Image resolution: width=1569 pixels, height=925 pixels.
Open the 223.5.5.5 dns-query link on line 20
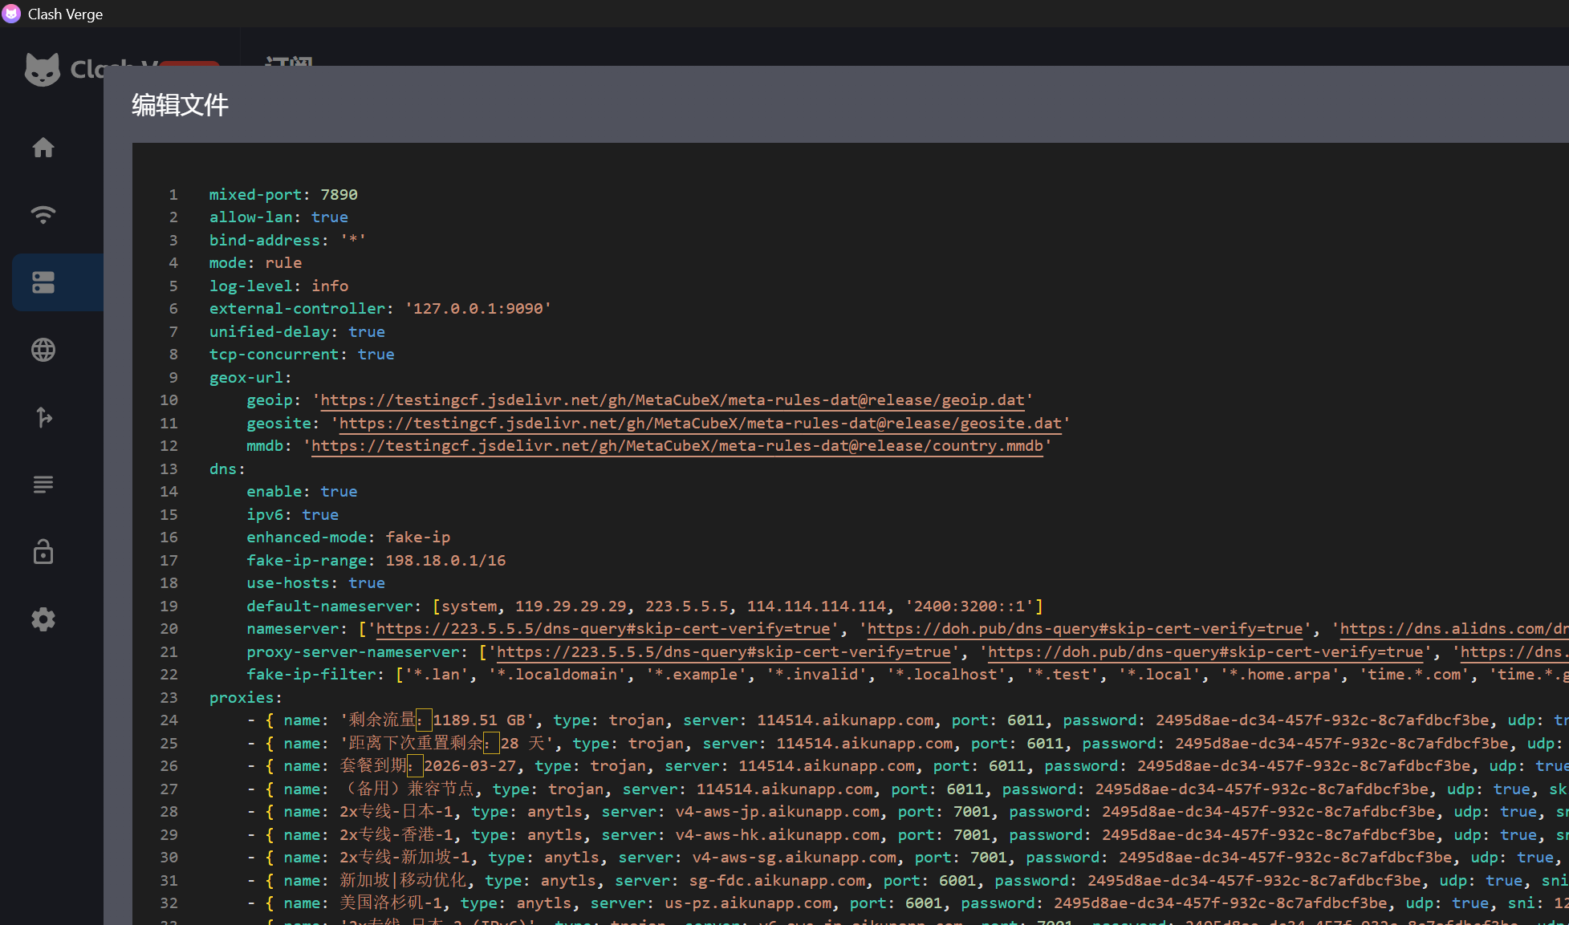604,629
